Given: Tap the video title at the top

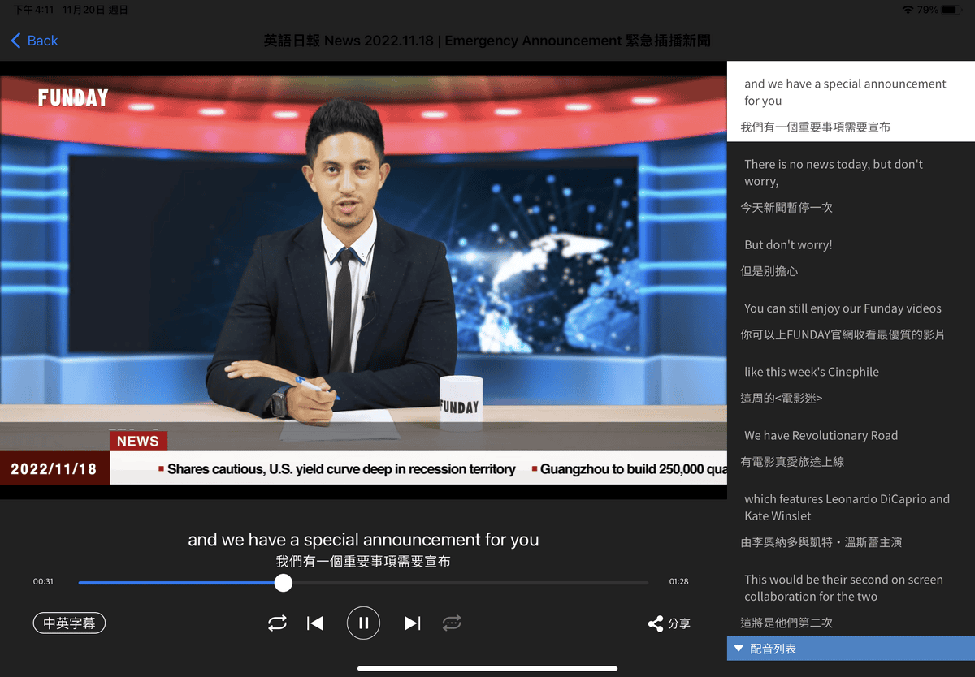Looking at the screenshot, I should click(x=487, y=41).
